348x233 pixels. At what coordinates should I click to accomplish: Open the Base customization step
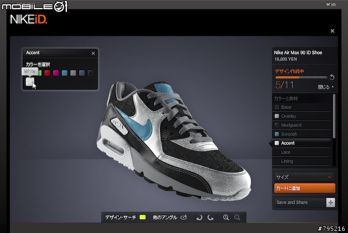pos(302,107)
